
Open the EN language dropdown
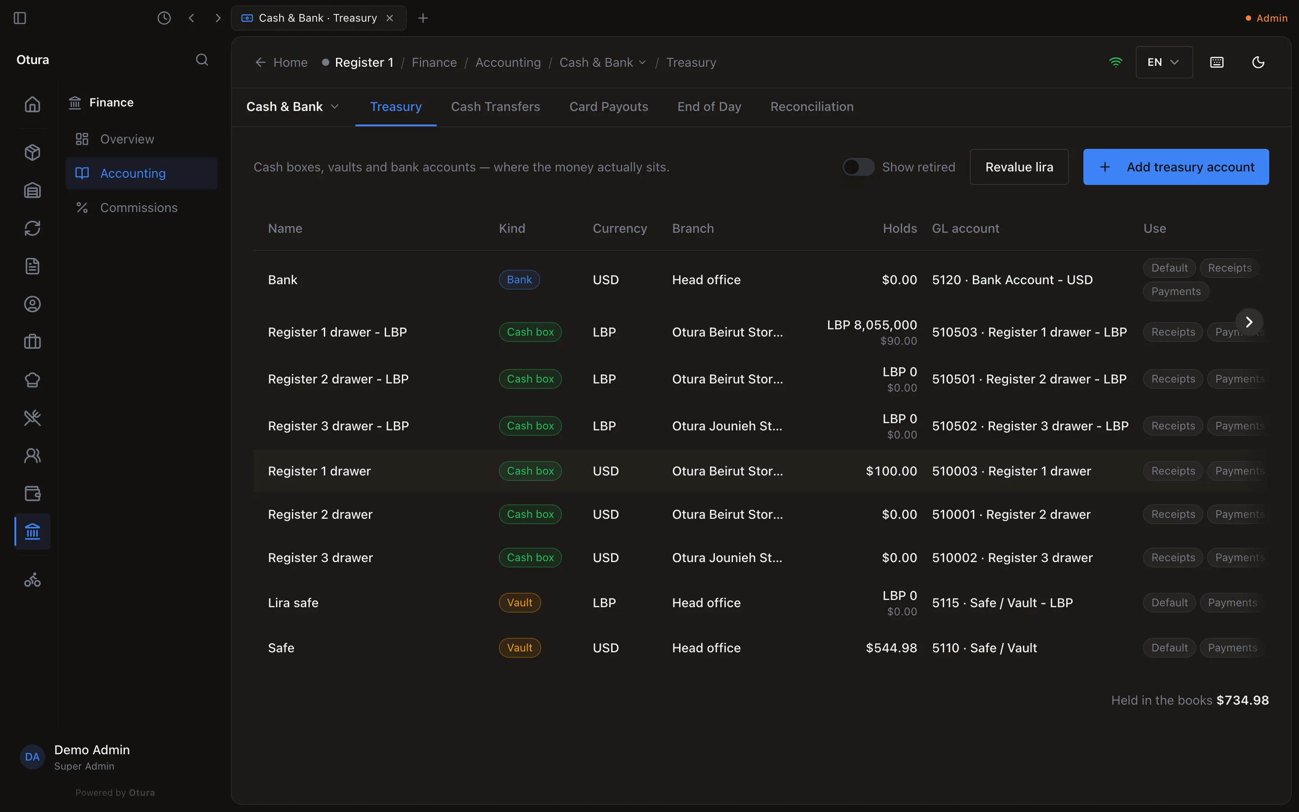tap(1164, 62)
